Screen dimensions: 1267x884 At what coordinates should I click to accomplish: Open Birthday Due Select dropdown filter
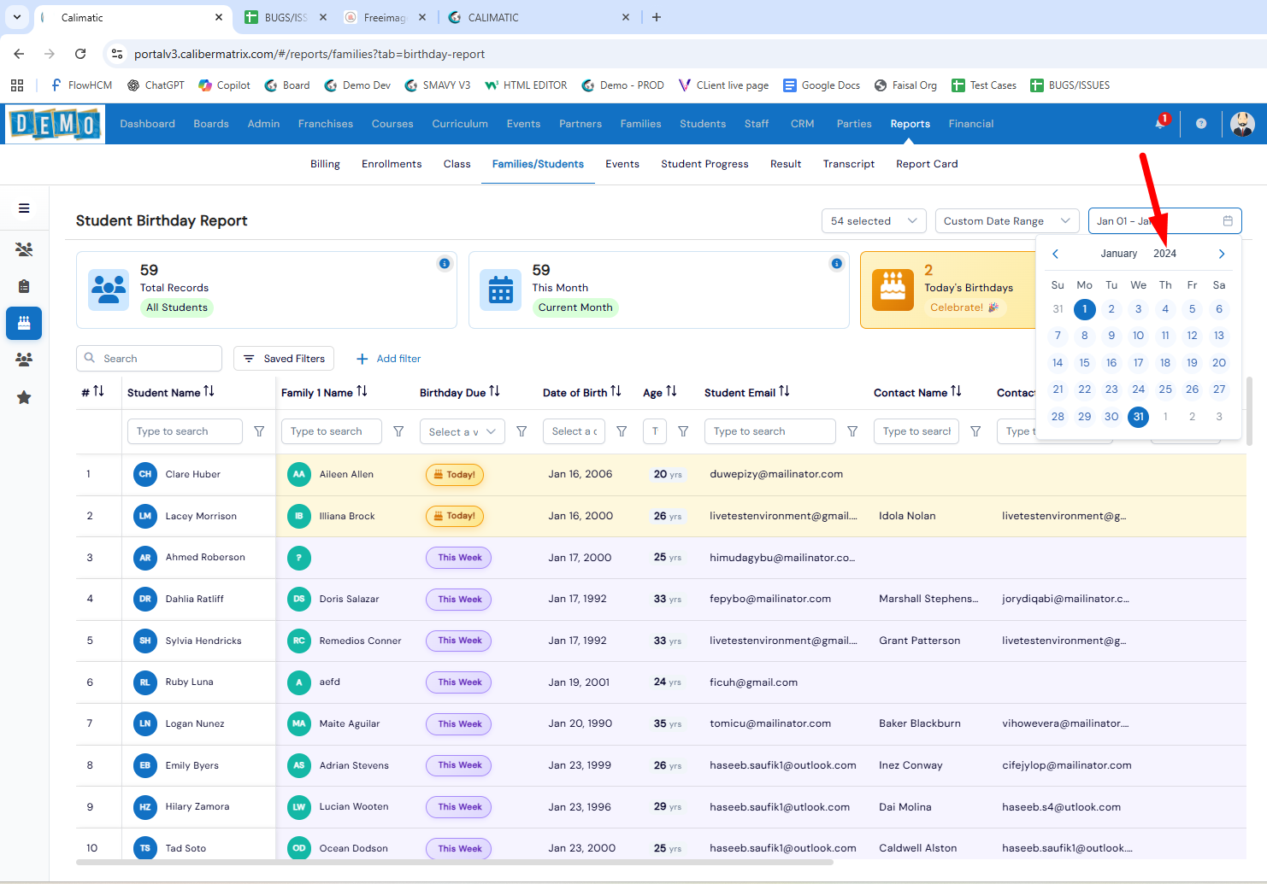462,432
